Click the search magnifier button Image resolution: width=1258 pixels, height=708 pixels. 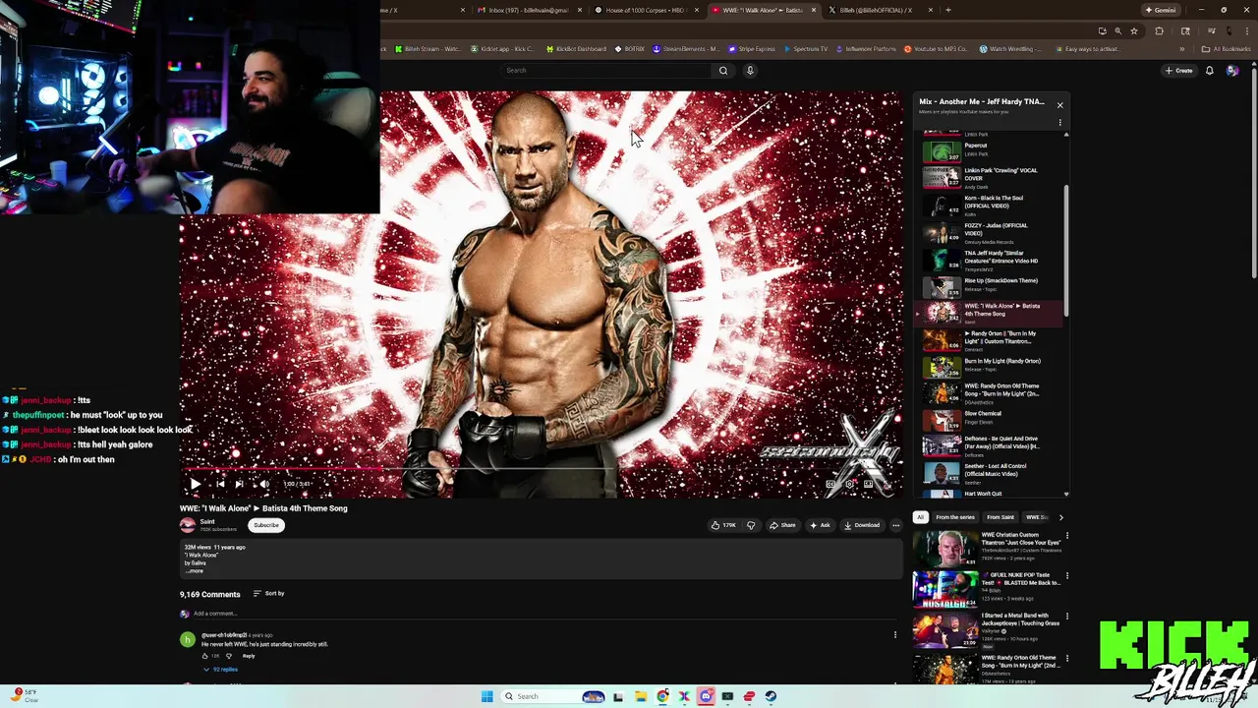(x=723, y=71)
